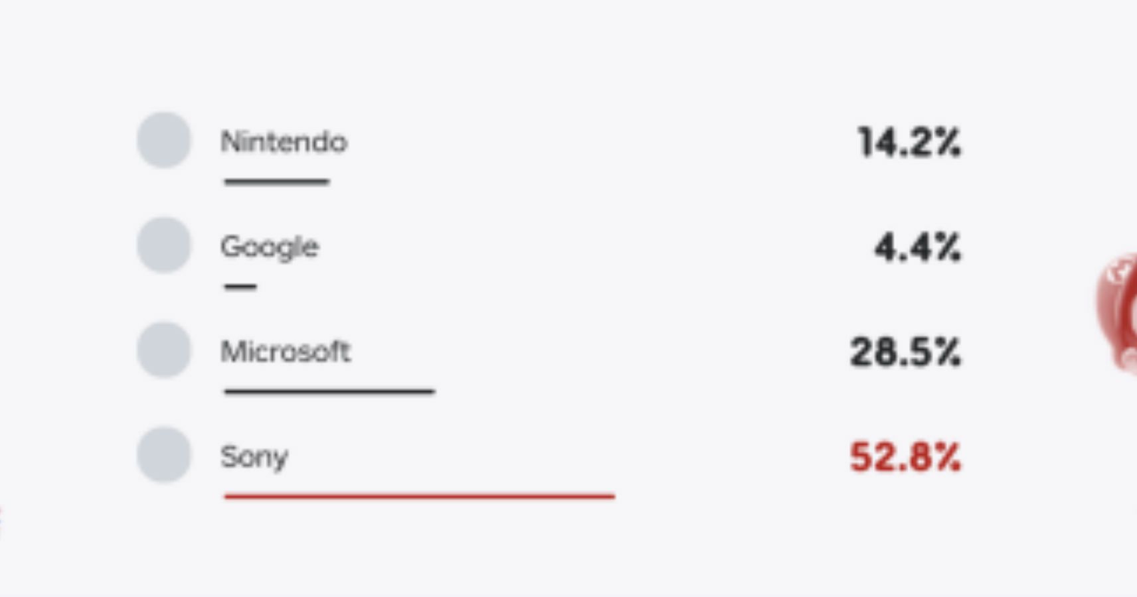Click the red bar under Sony
Image resolution: width=1137 pixels, height=597 pixels.
coord(420,496)
